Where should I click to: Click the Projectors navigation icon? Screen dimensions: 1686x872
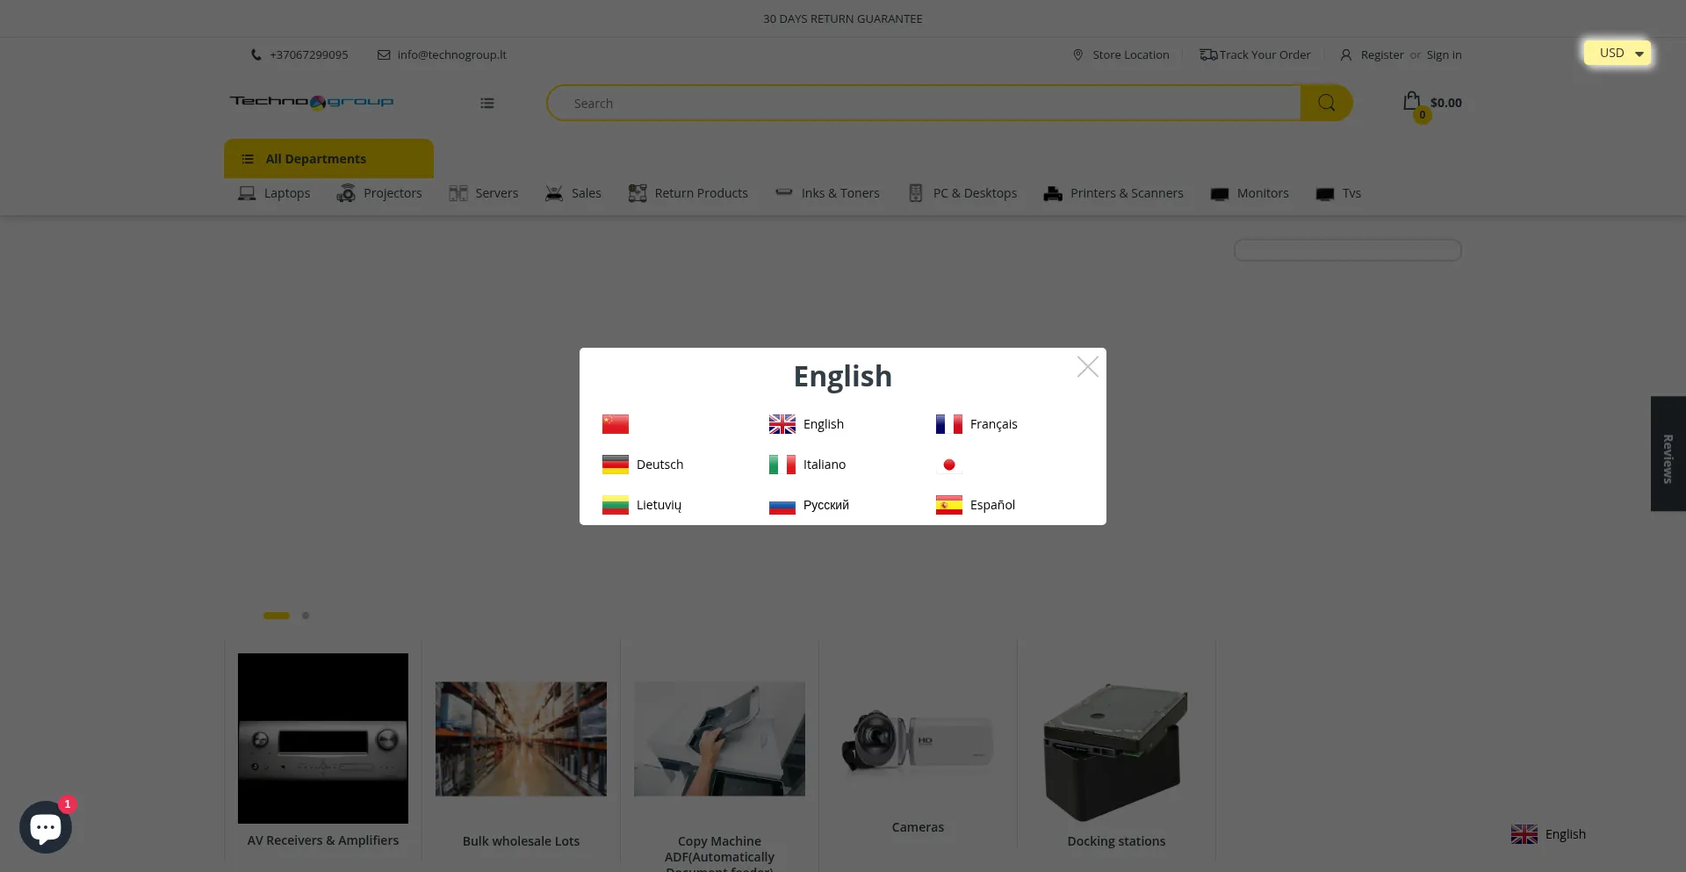(348, 193)
